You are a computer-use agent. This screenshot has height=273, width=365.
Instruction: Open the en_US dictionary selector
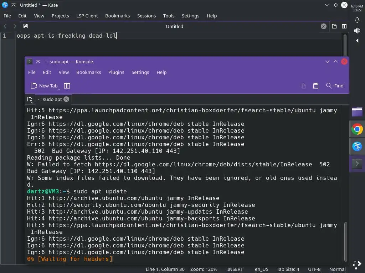click(261, 269)
